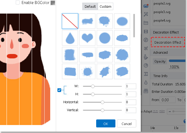Viewport: 187px width, 133px height.
Task: Select the painted rectangle mask in bottom row
Action: coord(70,71)
